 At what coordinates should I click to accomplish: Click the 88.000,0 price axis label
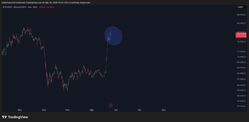coord(241,15)
